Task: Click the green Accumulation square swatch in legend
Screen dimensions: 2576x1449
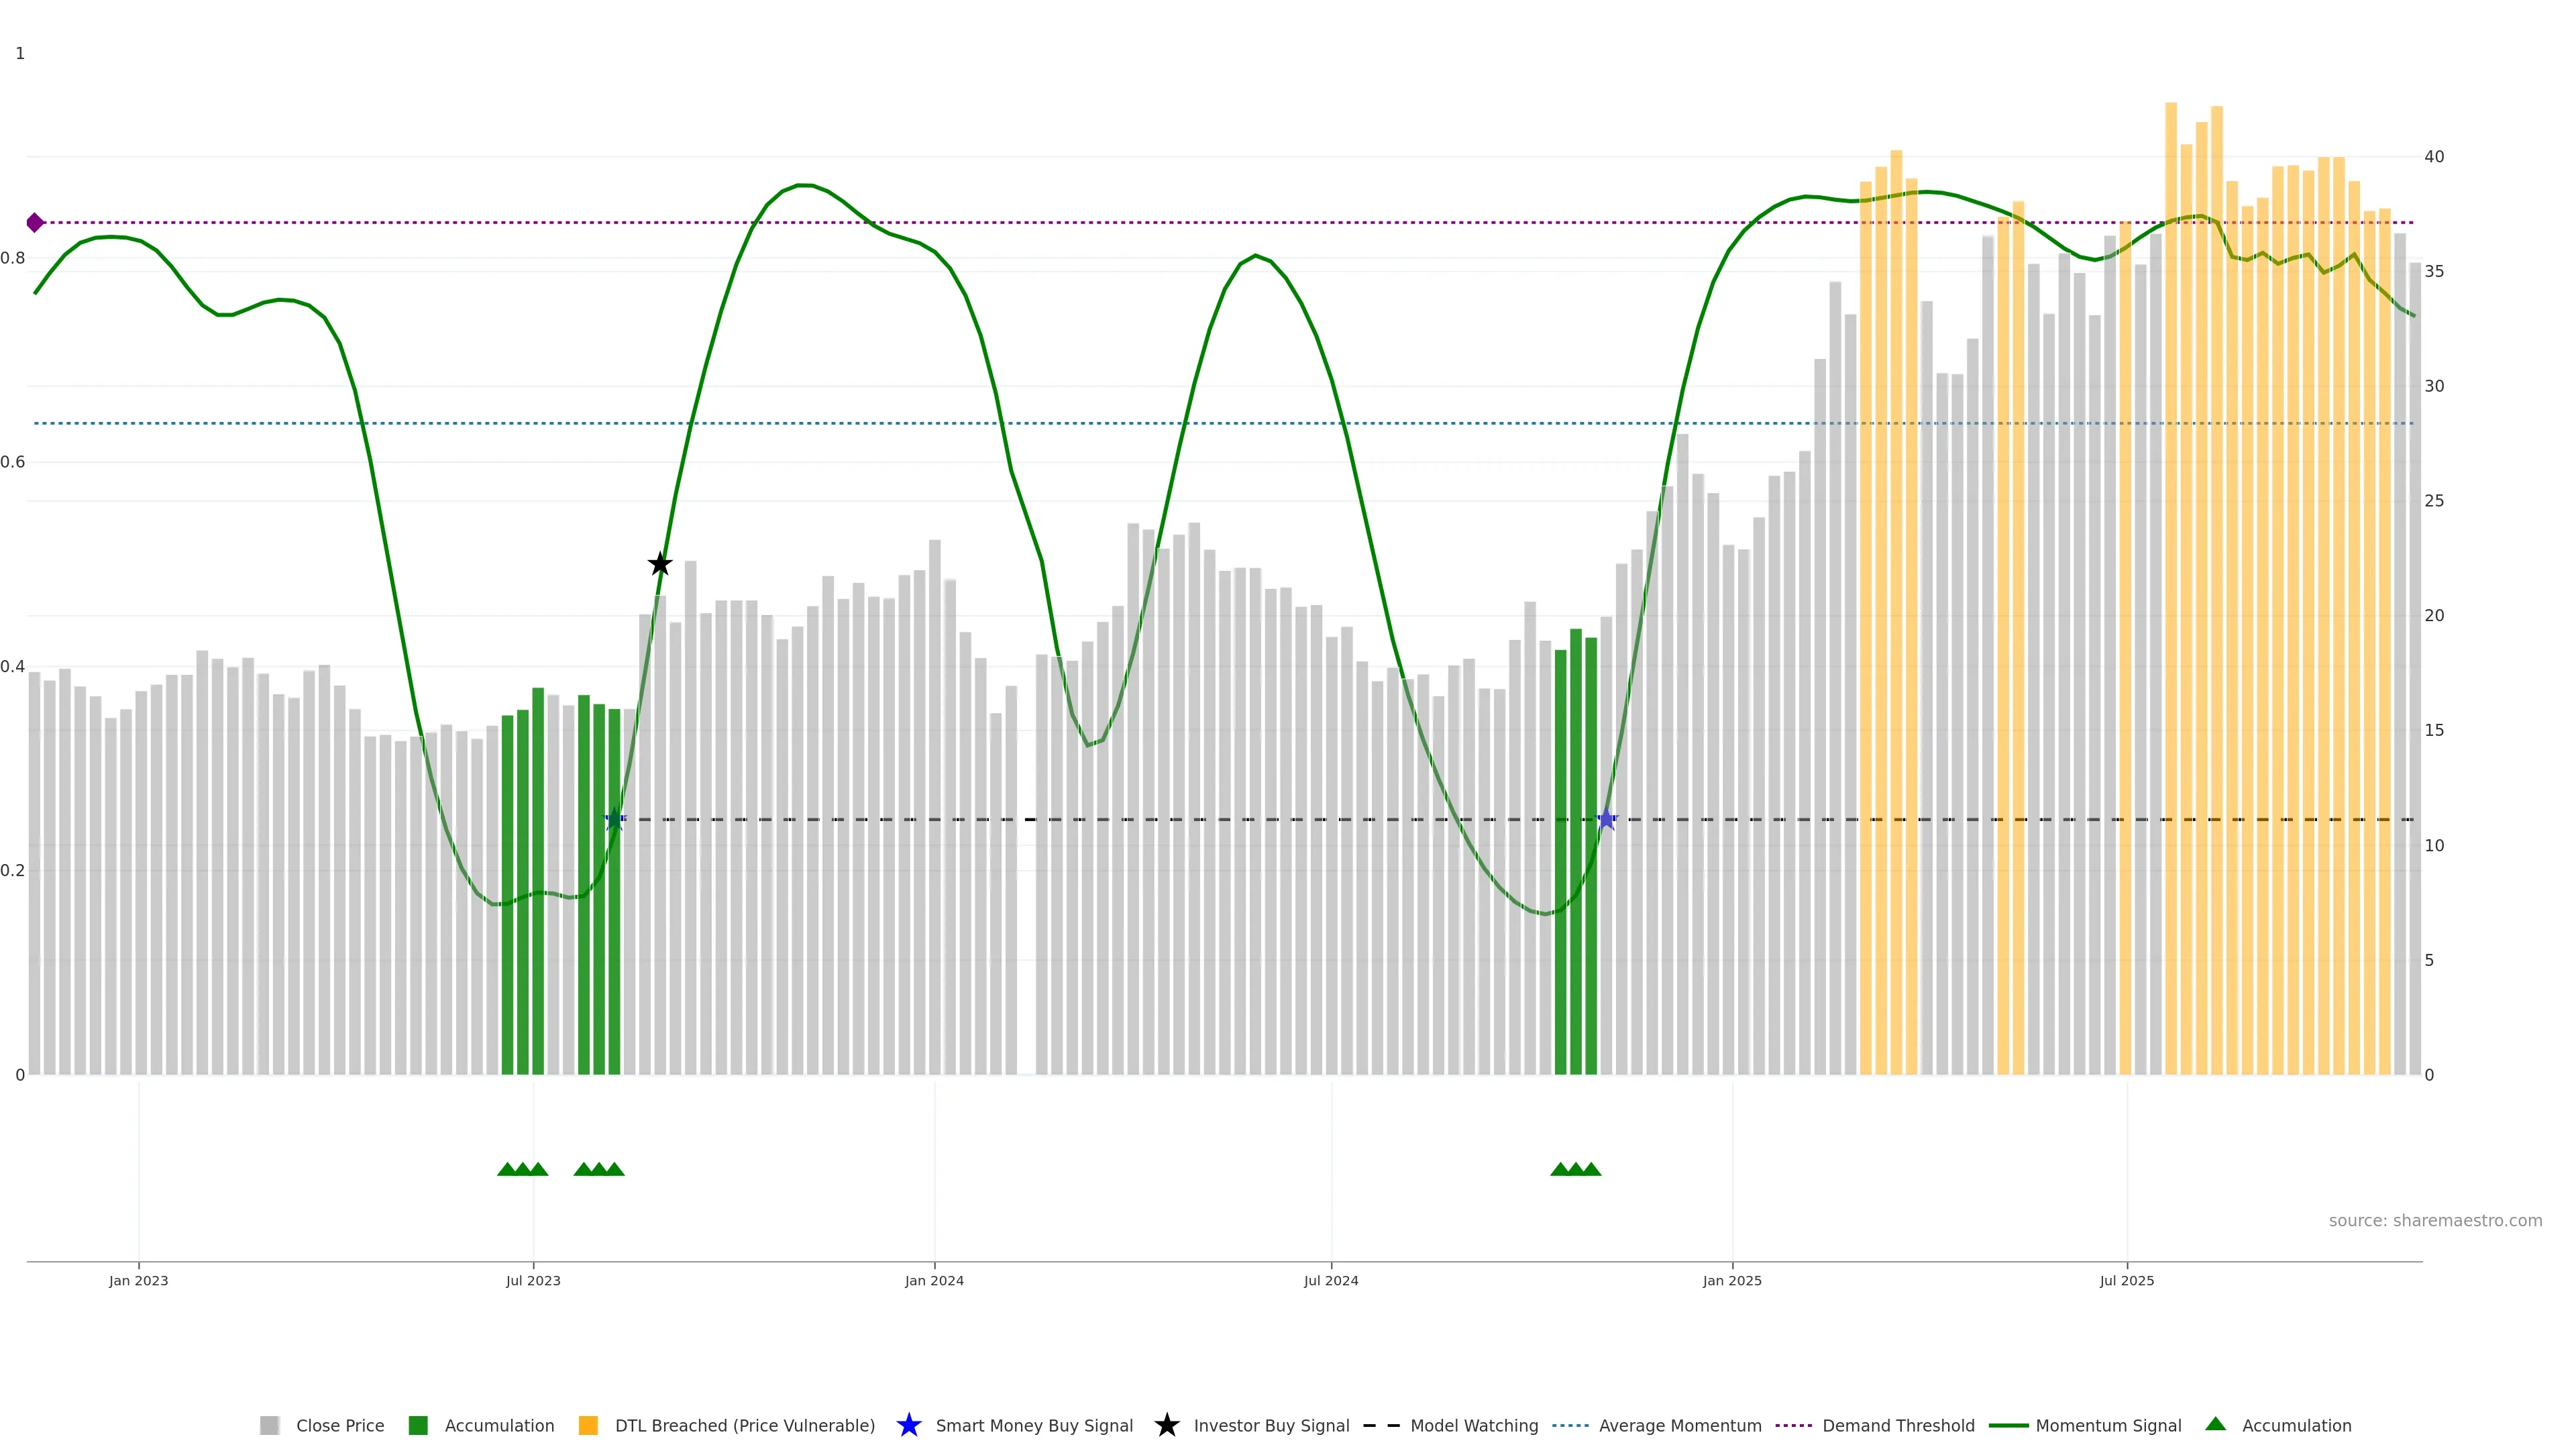Action: coord(418,1425)
